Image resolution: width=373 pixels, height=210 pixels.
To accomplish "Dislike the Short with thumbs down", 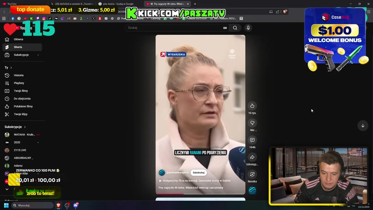I will point(252,123).
